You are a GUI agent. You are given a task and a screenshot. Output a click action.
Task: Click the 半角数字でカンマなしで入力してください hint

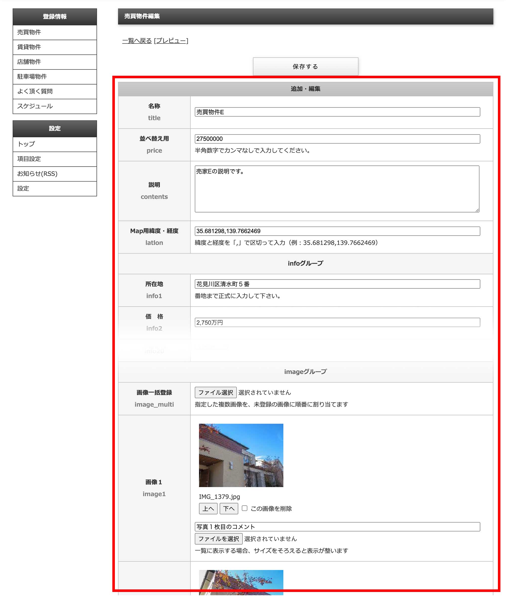coord(252,150)
